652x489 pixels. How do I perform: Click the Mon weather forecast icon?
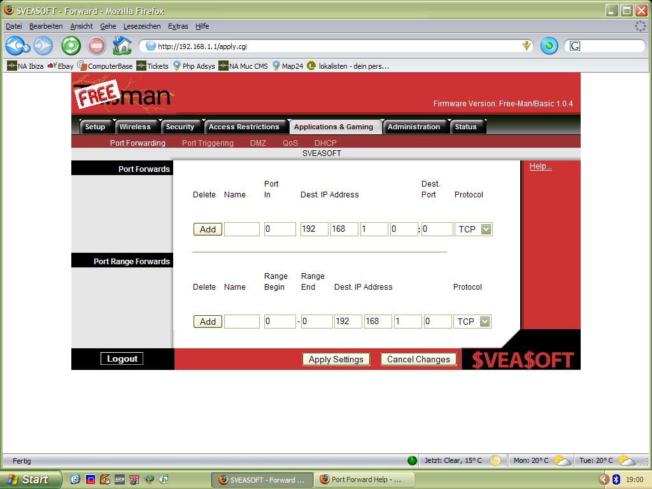click(563, 460)
